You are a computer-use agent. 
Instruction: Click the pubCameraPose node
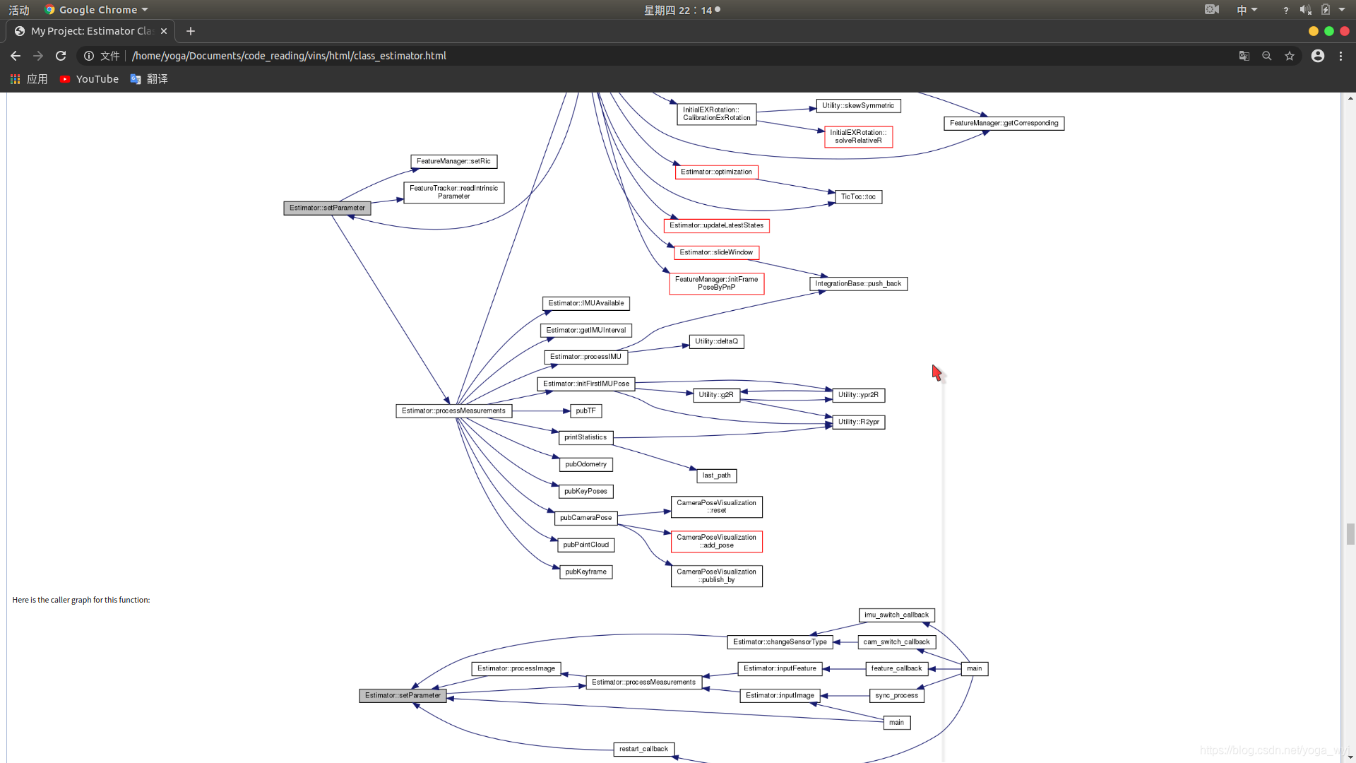tap(586, 519)
